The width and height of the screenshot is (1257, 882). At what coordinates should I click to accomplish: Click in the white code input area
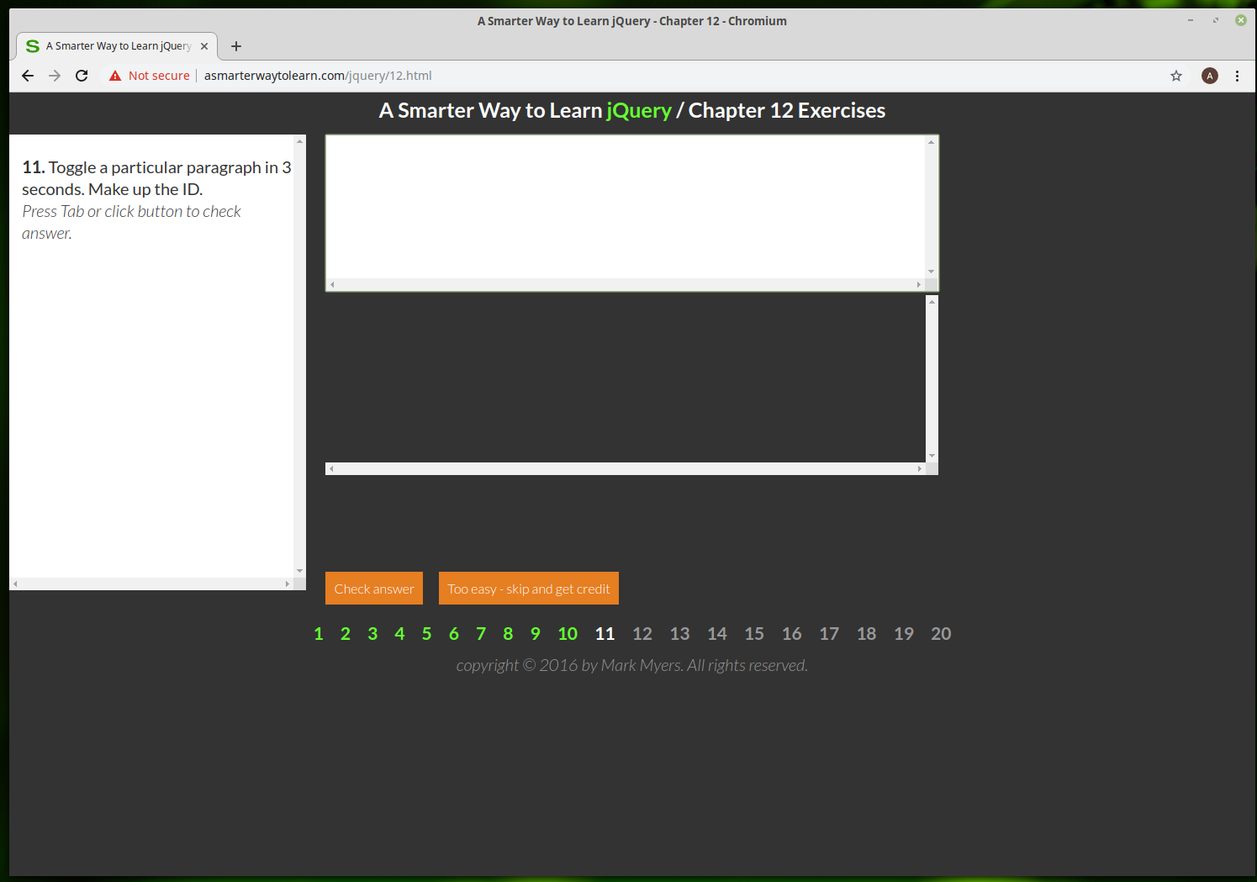tap(625, 207)
